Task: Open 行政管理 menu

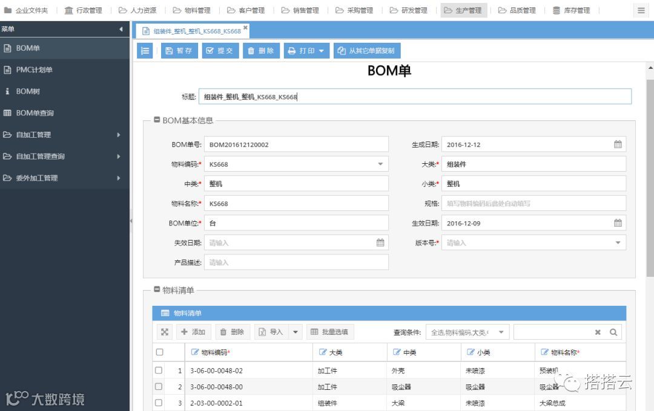Action: click(84, 10)
